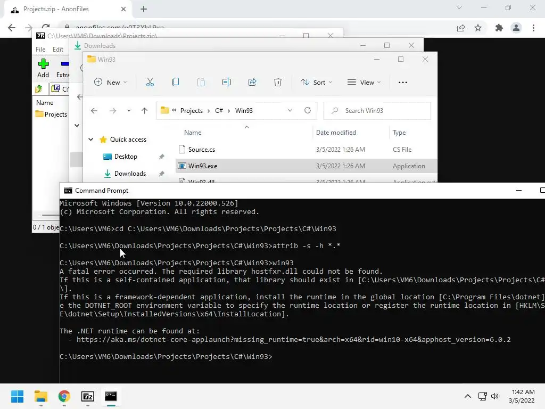Viewport: 545px width, 409px height.
Task: Click the Projects breadcrumb in address bar
Action: pyautogui.click(x=192, y=111)
